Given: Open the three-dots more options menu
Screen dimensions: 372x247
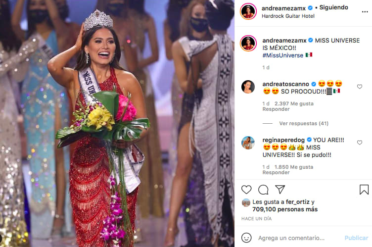Looking at the screenshot, I should pyautogui.click(x=365, y=12).
